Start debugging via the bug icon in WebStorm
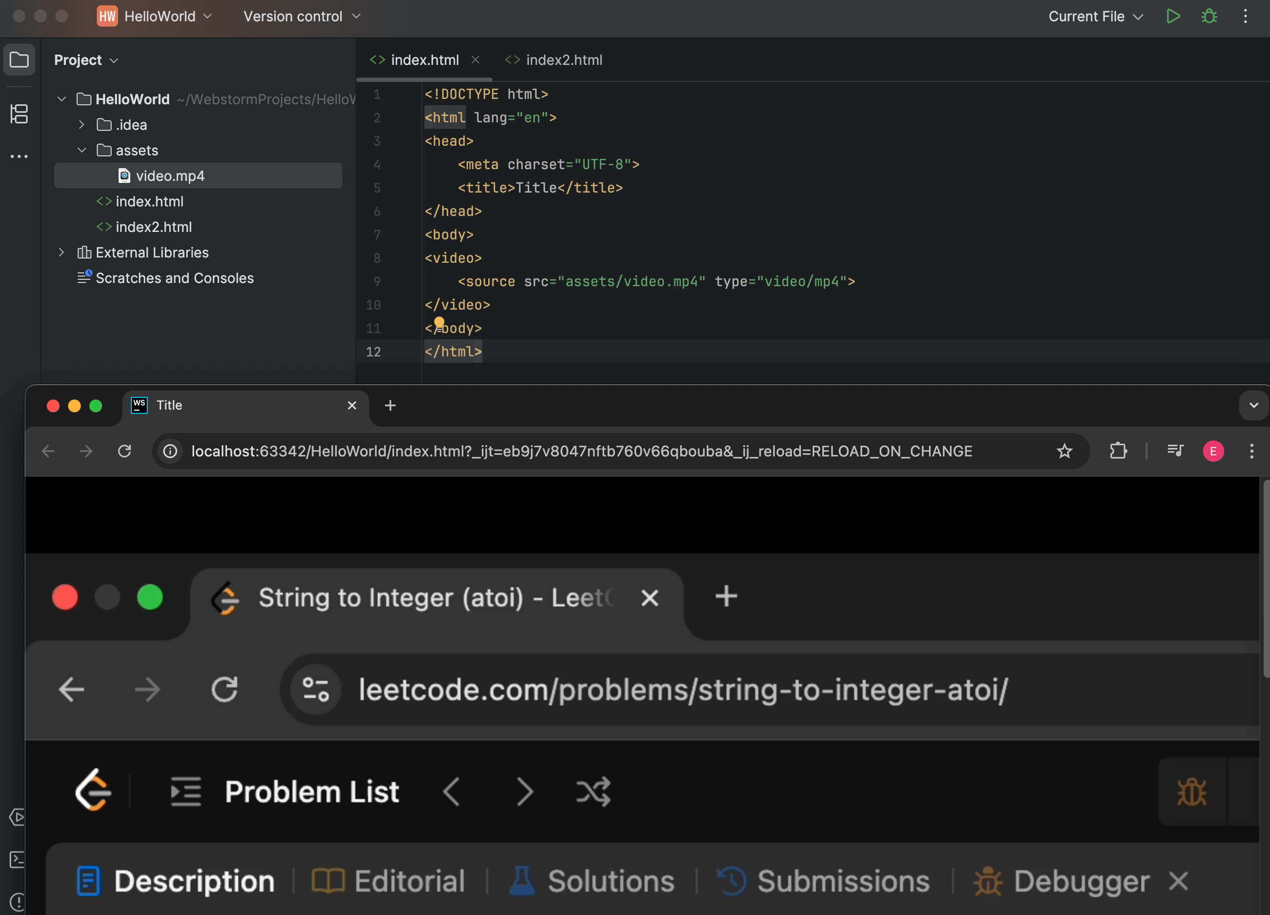Screen dimensions: 1270x915 pyautogui.click(x=1208, y=16)
